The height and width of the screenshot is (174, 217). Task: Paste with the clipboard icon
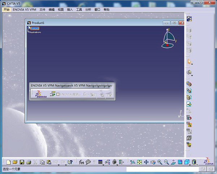[x=49, y=162]
